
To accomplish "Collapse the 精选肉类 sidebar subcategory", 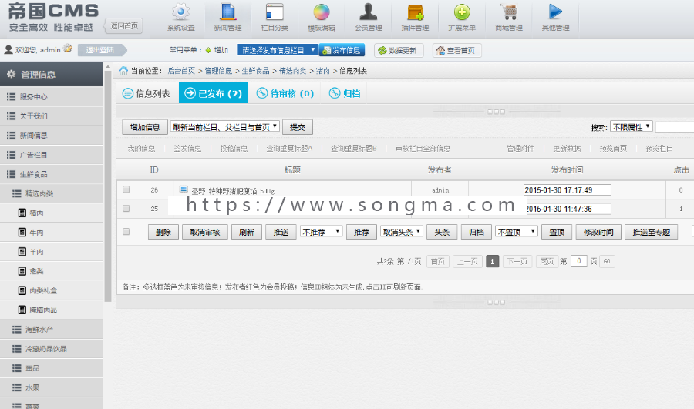I will pos(52,193).
